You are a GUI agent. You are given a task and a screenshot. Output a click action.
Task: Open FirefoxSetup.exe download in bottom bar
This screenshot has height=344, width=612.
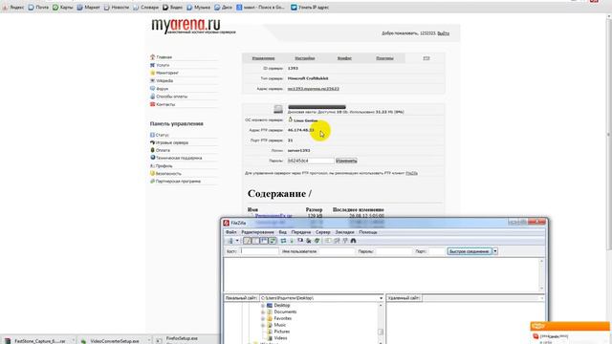point(182,338)
